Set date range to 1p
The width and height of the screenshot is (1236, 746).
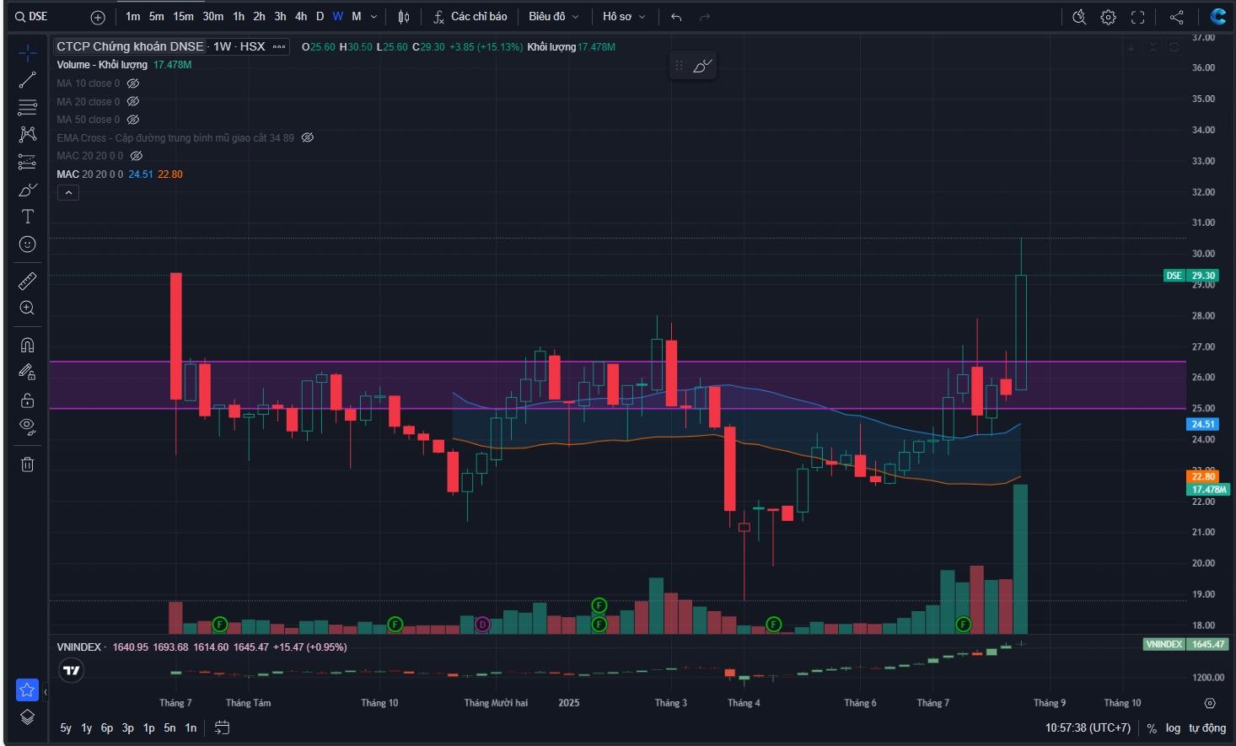tap(149, 728)
